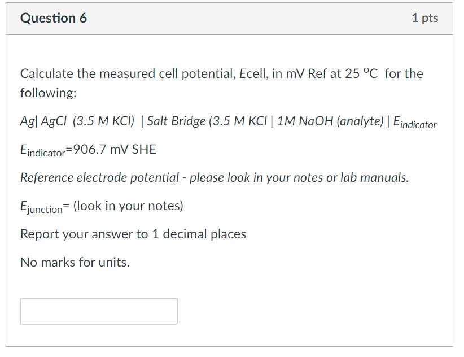Select the Question 6 heading
Screen dimensions: 464x357
coord(54,18)
